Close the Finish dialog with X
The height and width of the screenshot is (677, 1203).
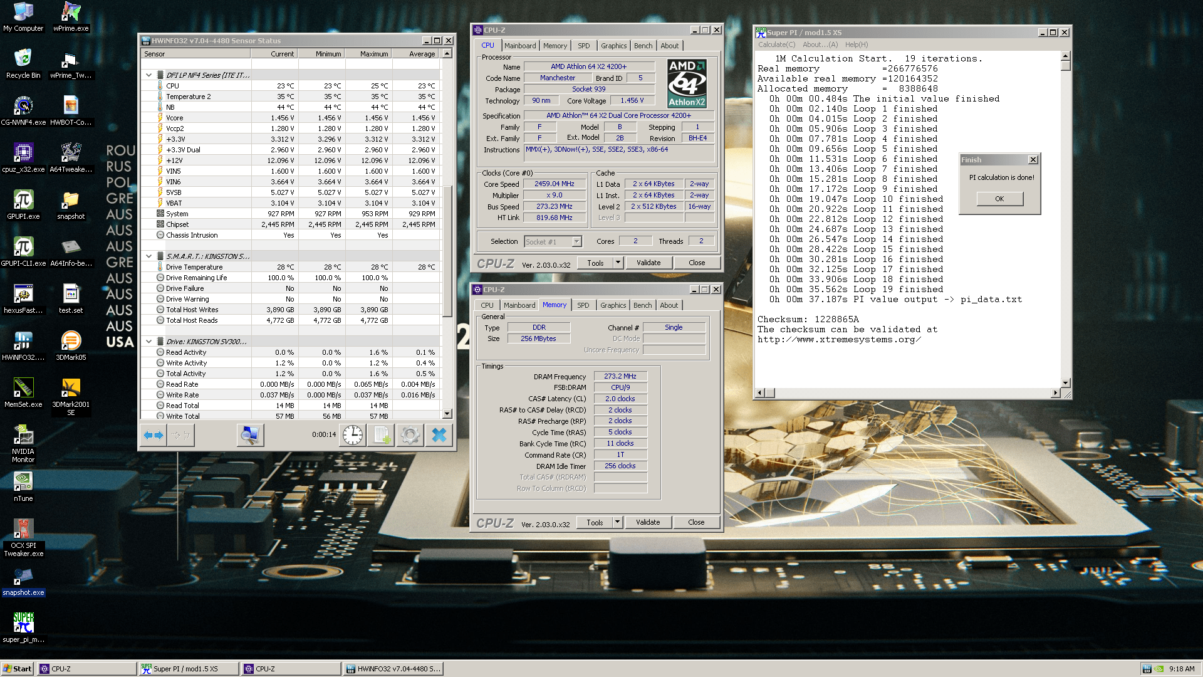[x=1033, y=160]
